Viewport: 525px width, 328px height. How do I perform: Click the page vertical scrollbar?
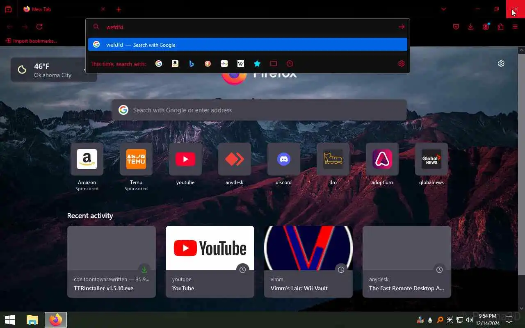coord(522,164)
